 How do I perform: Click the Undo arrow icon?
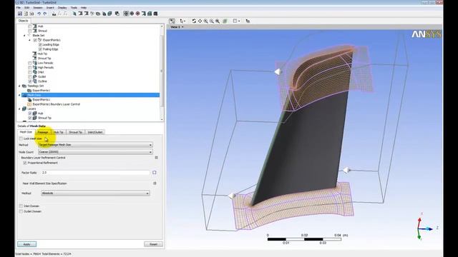tap(39, 14)
